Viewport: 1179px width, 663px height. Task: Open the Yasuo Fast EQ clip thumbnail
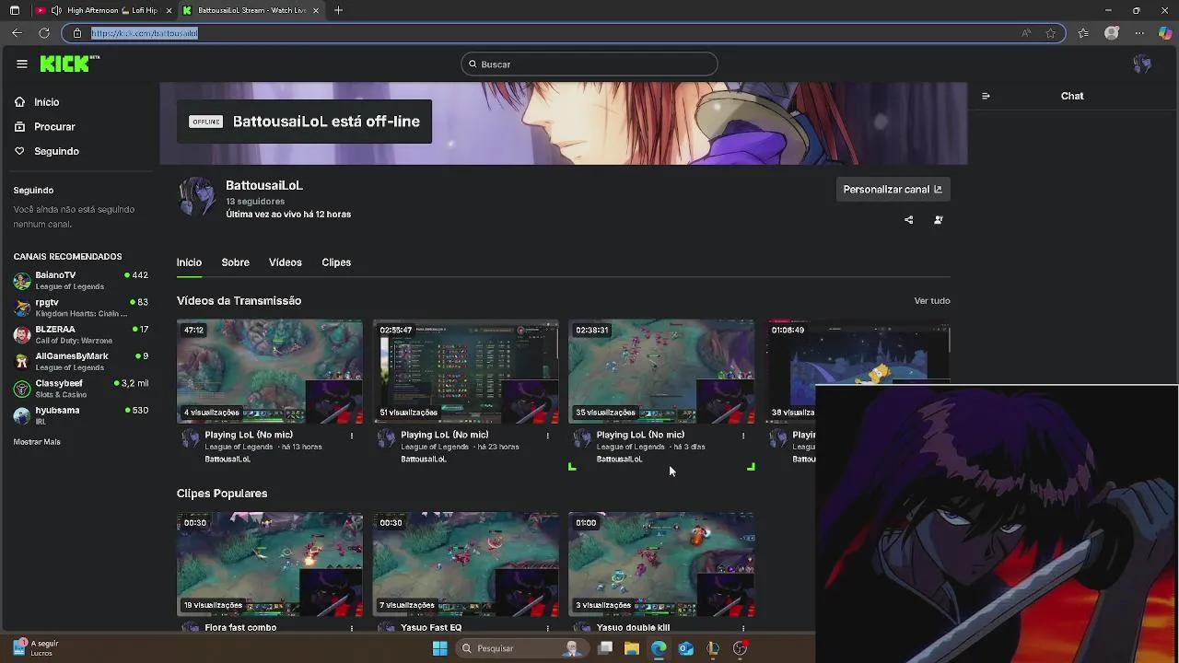pyautogui.click(x=465, y=564)
